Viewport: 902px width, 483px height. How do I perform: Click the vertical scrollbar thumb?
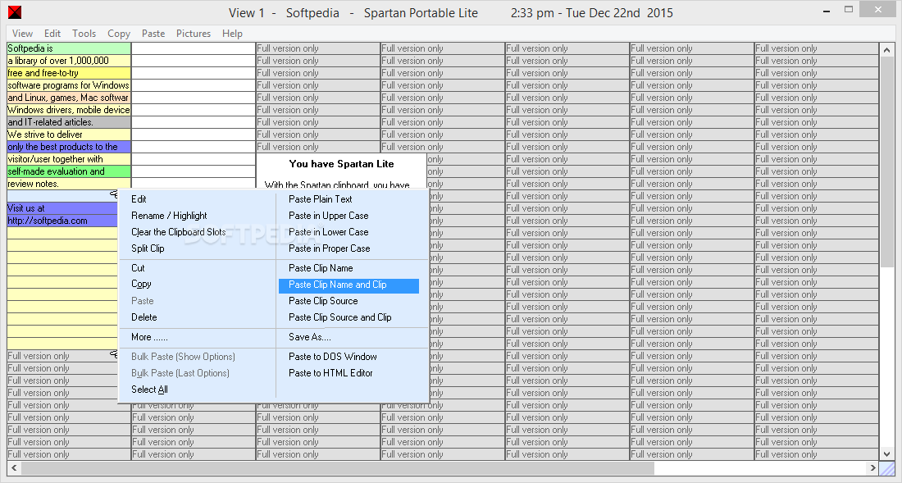click(887, 162)
